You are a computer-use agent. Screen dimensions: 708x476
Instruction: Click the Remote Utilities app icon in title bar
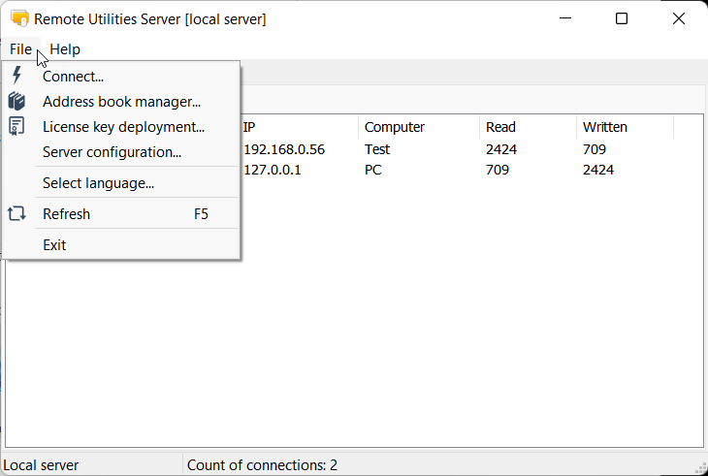[18, 18]
